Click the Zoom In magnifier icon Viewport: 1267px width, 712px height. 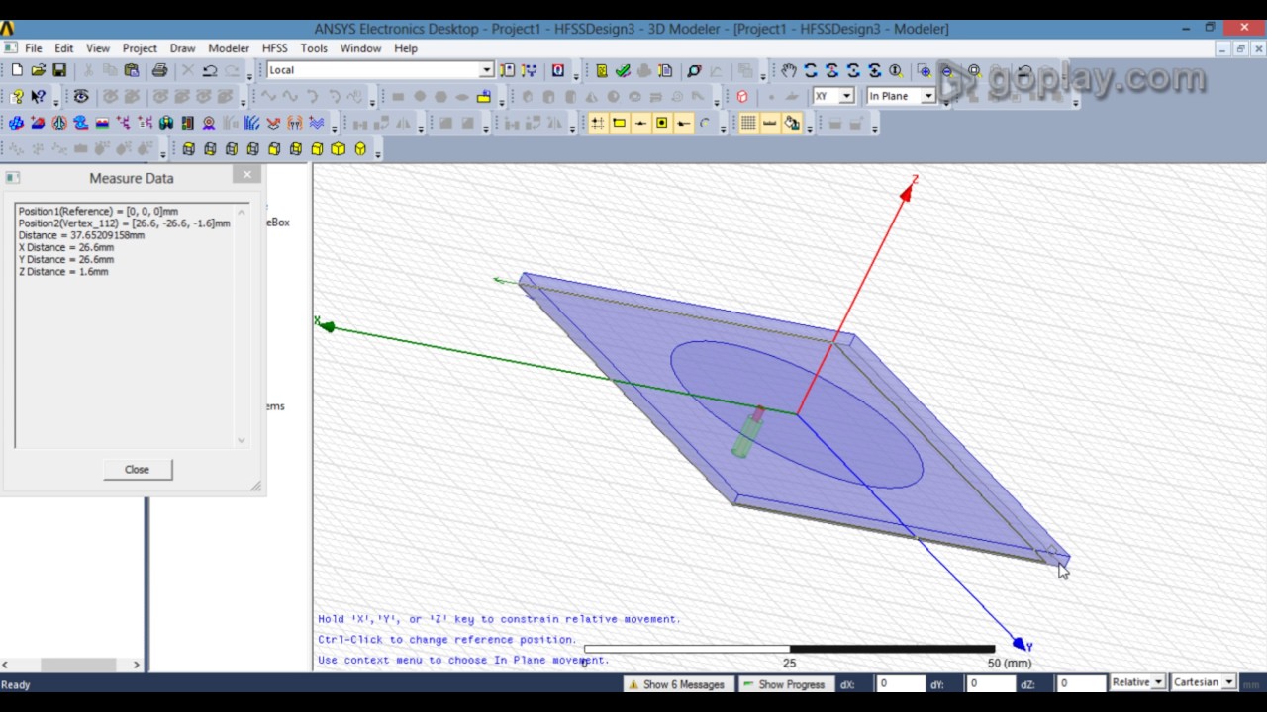(924, 70)
